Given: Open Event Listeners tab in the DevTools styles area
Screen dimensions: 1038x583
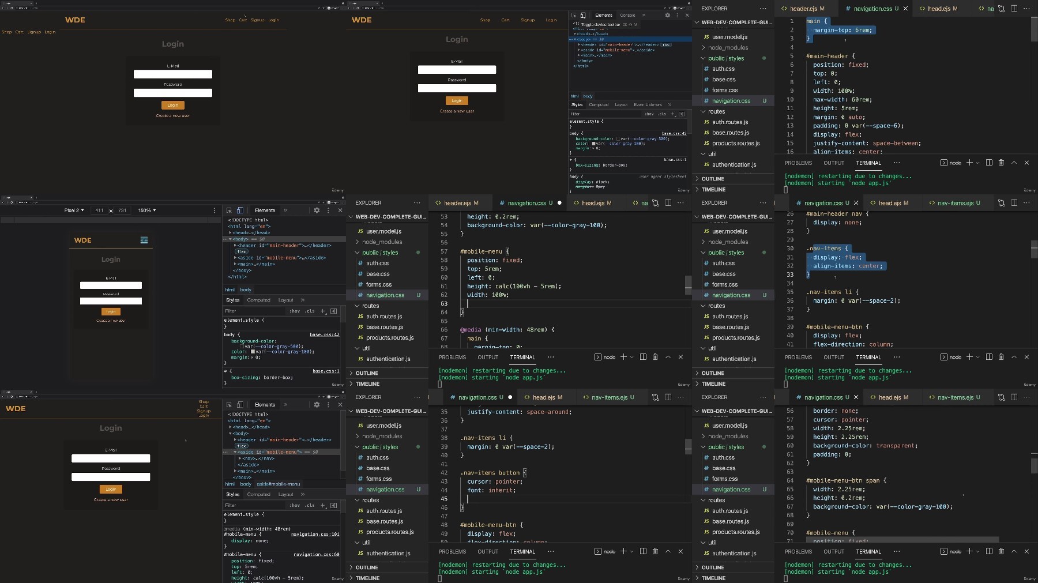Looking at the screenshot, I should click(x=648, y=105).
